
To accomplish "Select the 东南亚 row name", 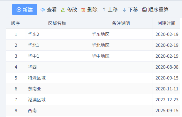I will point(34,89).
